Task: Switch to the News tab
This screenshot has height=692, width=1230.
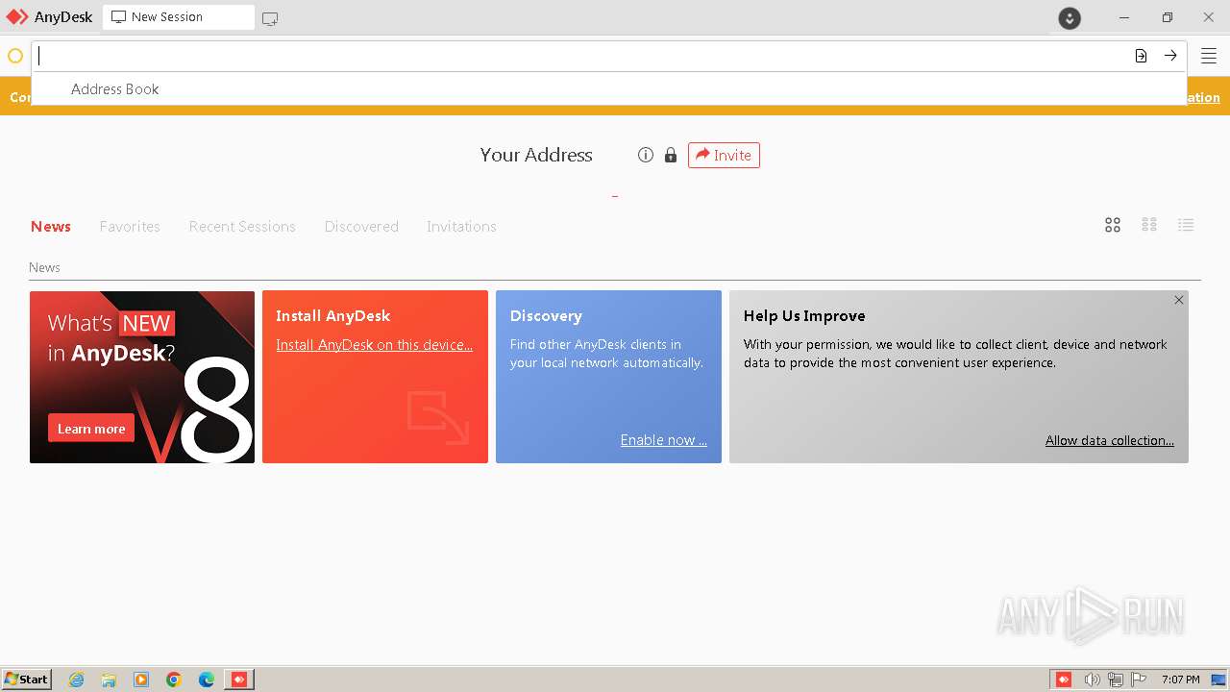Action: click(51, 226)
